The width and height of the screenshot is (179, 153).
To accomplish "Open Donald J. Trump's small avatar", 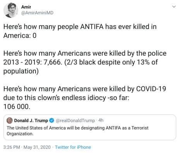I will [10, 121].
